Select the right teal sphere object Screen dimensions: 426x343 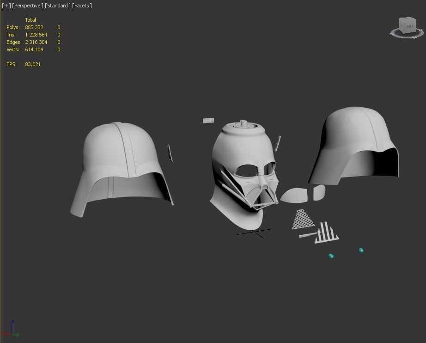pos(361,250)
